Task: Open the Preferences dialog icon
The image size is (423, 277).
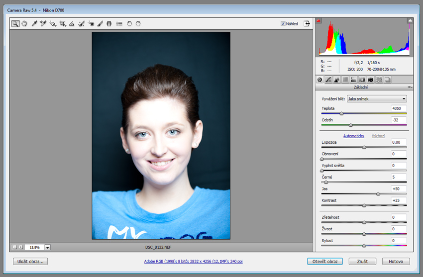Action: [x=119, y=23]
